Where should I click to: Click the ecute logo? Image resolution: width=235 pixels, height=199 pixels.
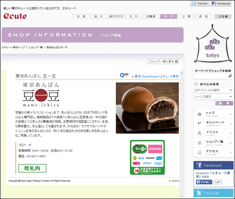[15, 16]
